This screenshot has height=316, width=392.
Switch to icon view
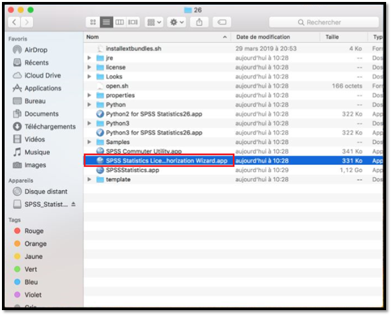tap(93, 22)
